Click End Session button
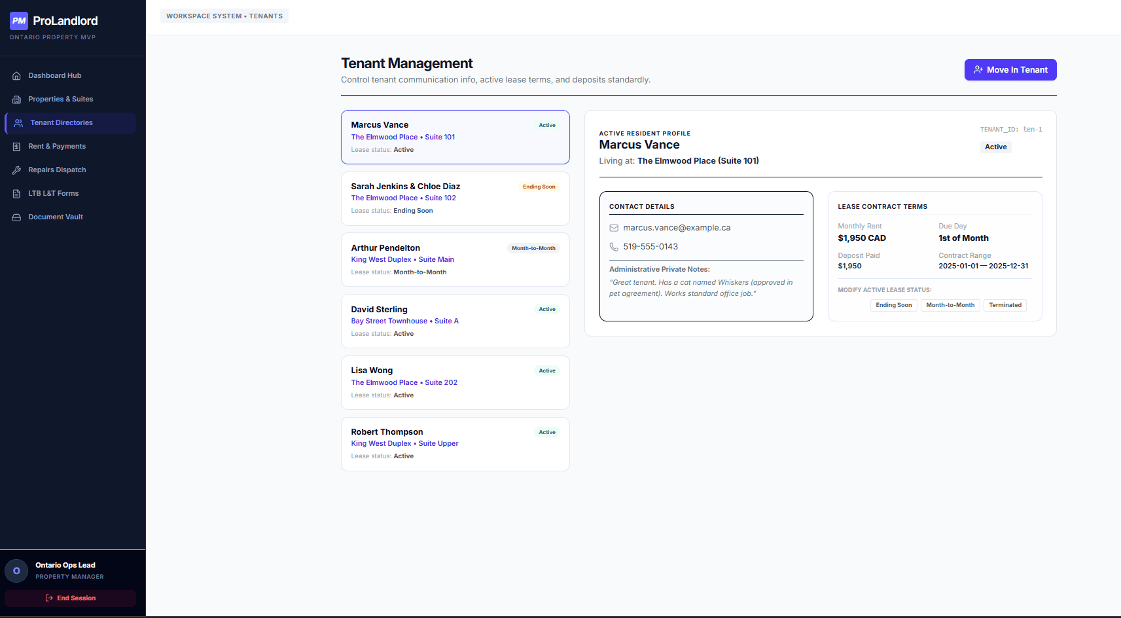 [71, 598]
